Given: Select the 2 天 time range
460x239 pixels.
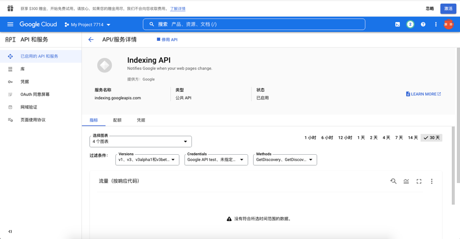Looking at the screenshot, I should tap(373, 138).
